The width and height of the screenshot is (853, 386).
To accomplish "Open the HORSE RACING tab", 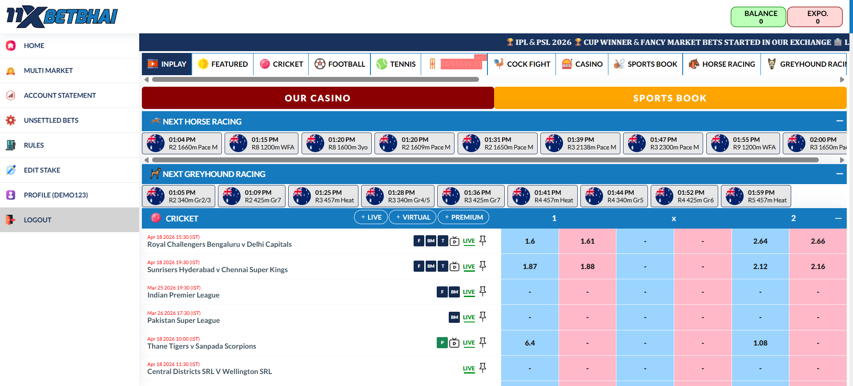I will [x=722, y=64].
